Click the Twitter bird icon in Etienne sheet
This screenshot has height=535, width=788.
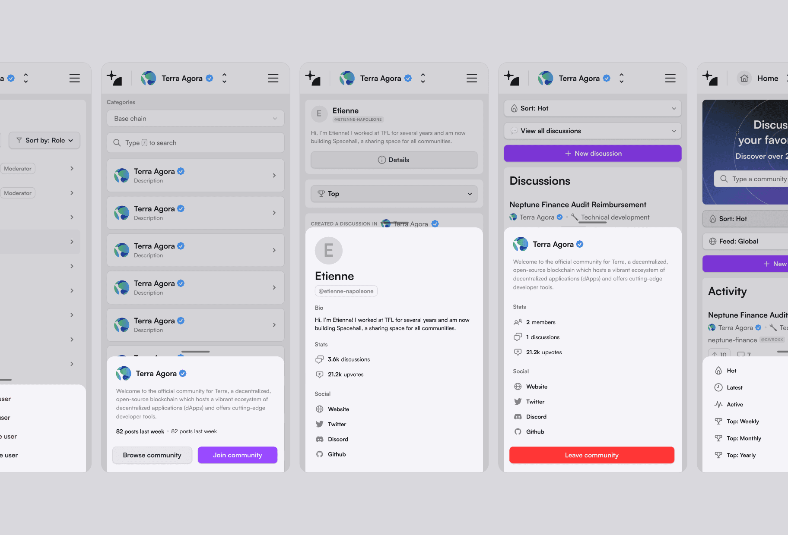320,424
